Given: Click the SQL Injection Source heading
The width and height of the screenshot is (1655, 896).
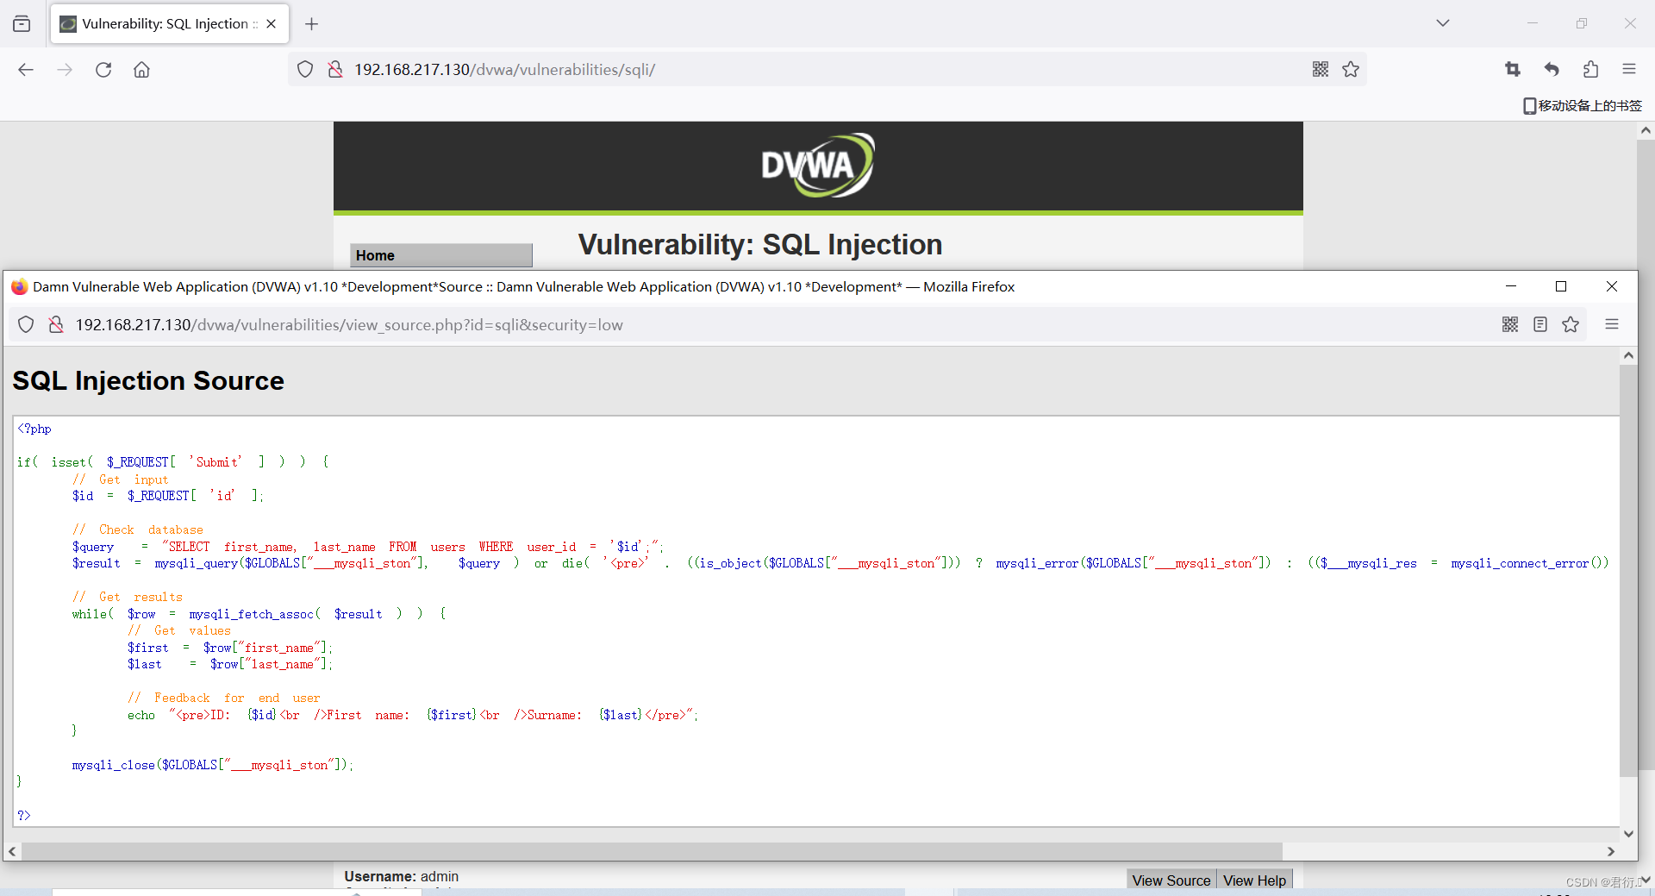Looking at the screenshot, I should (x=148, y=380).
